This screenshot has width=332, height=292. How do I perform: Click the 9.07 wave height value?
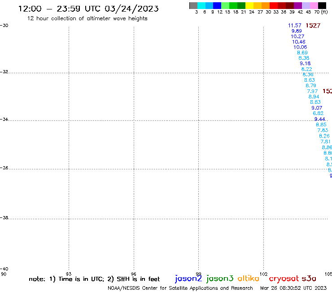(x=317, y=108)
